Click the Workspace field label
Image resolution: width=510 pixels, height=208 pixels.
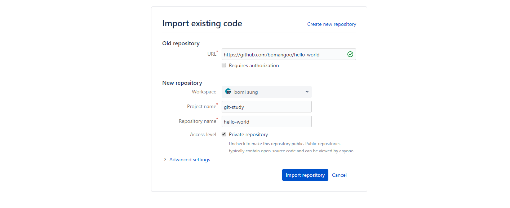[204, 92]
